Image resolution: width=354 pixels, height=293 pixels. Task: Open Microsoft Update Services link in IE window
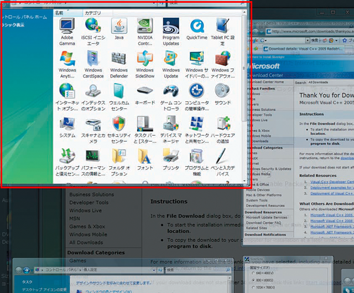coord(267,217)
